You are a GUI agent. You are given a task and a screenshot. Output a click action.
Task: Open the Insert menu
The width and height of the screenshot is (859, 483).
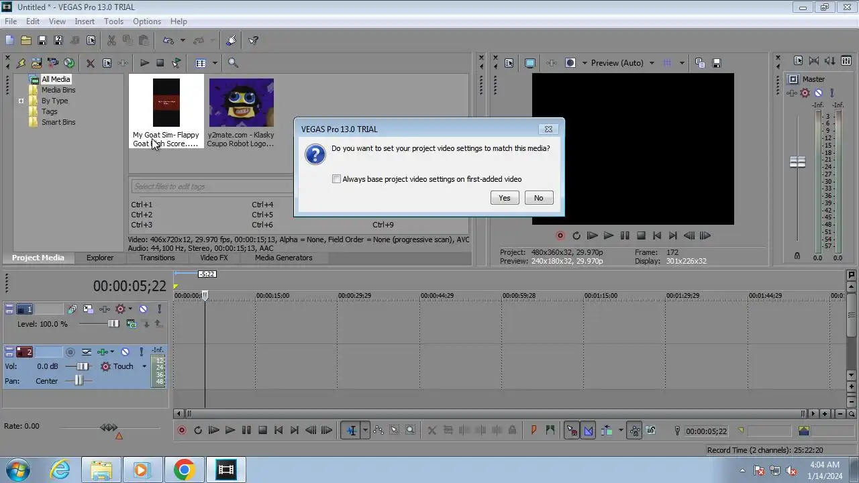(x=85, y=21)
